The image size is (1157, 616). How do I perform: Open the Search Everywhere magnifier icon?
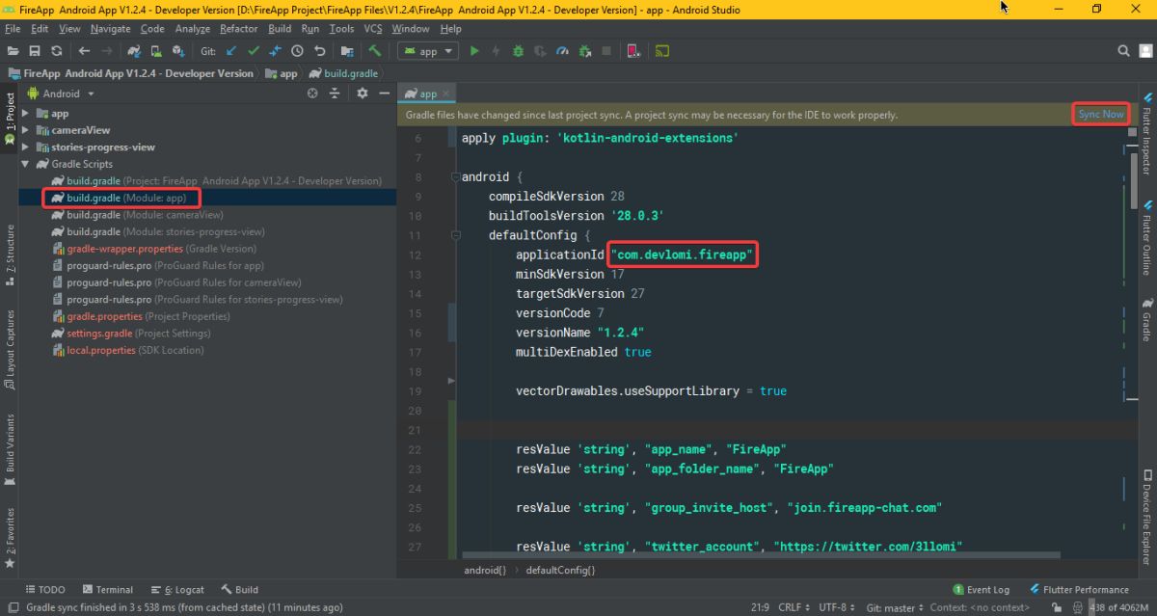(x=1123, y=51)
